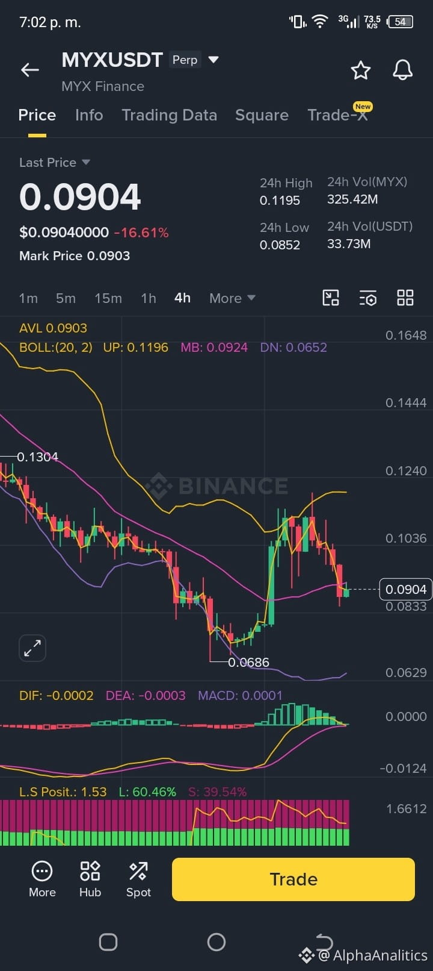Tap the yellow Trade button
433x971 pixels.
point(293,879)
